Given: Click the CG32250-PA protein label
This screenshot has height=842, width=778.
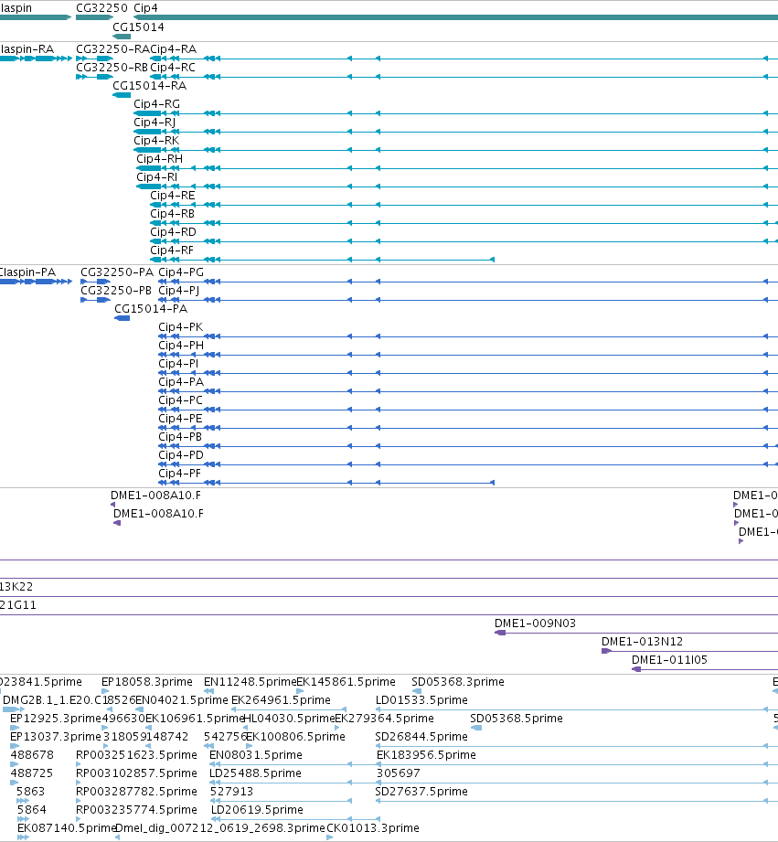Looking at the screenshot, I should (117, 272).
